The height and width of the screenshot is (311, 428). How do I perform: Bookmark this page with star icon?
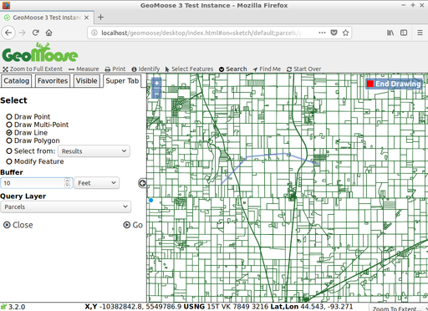[345, 33]
